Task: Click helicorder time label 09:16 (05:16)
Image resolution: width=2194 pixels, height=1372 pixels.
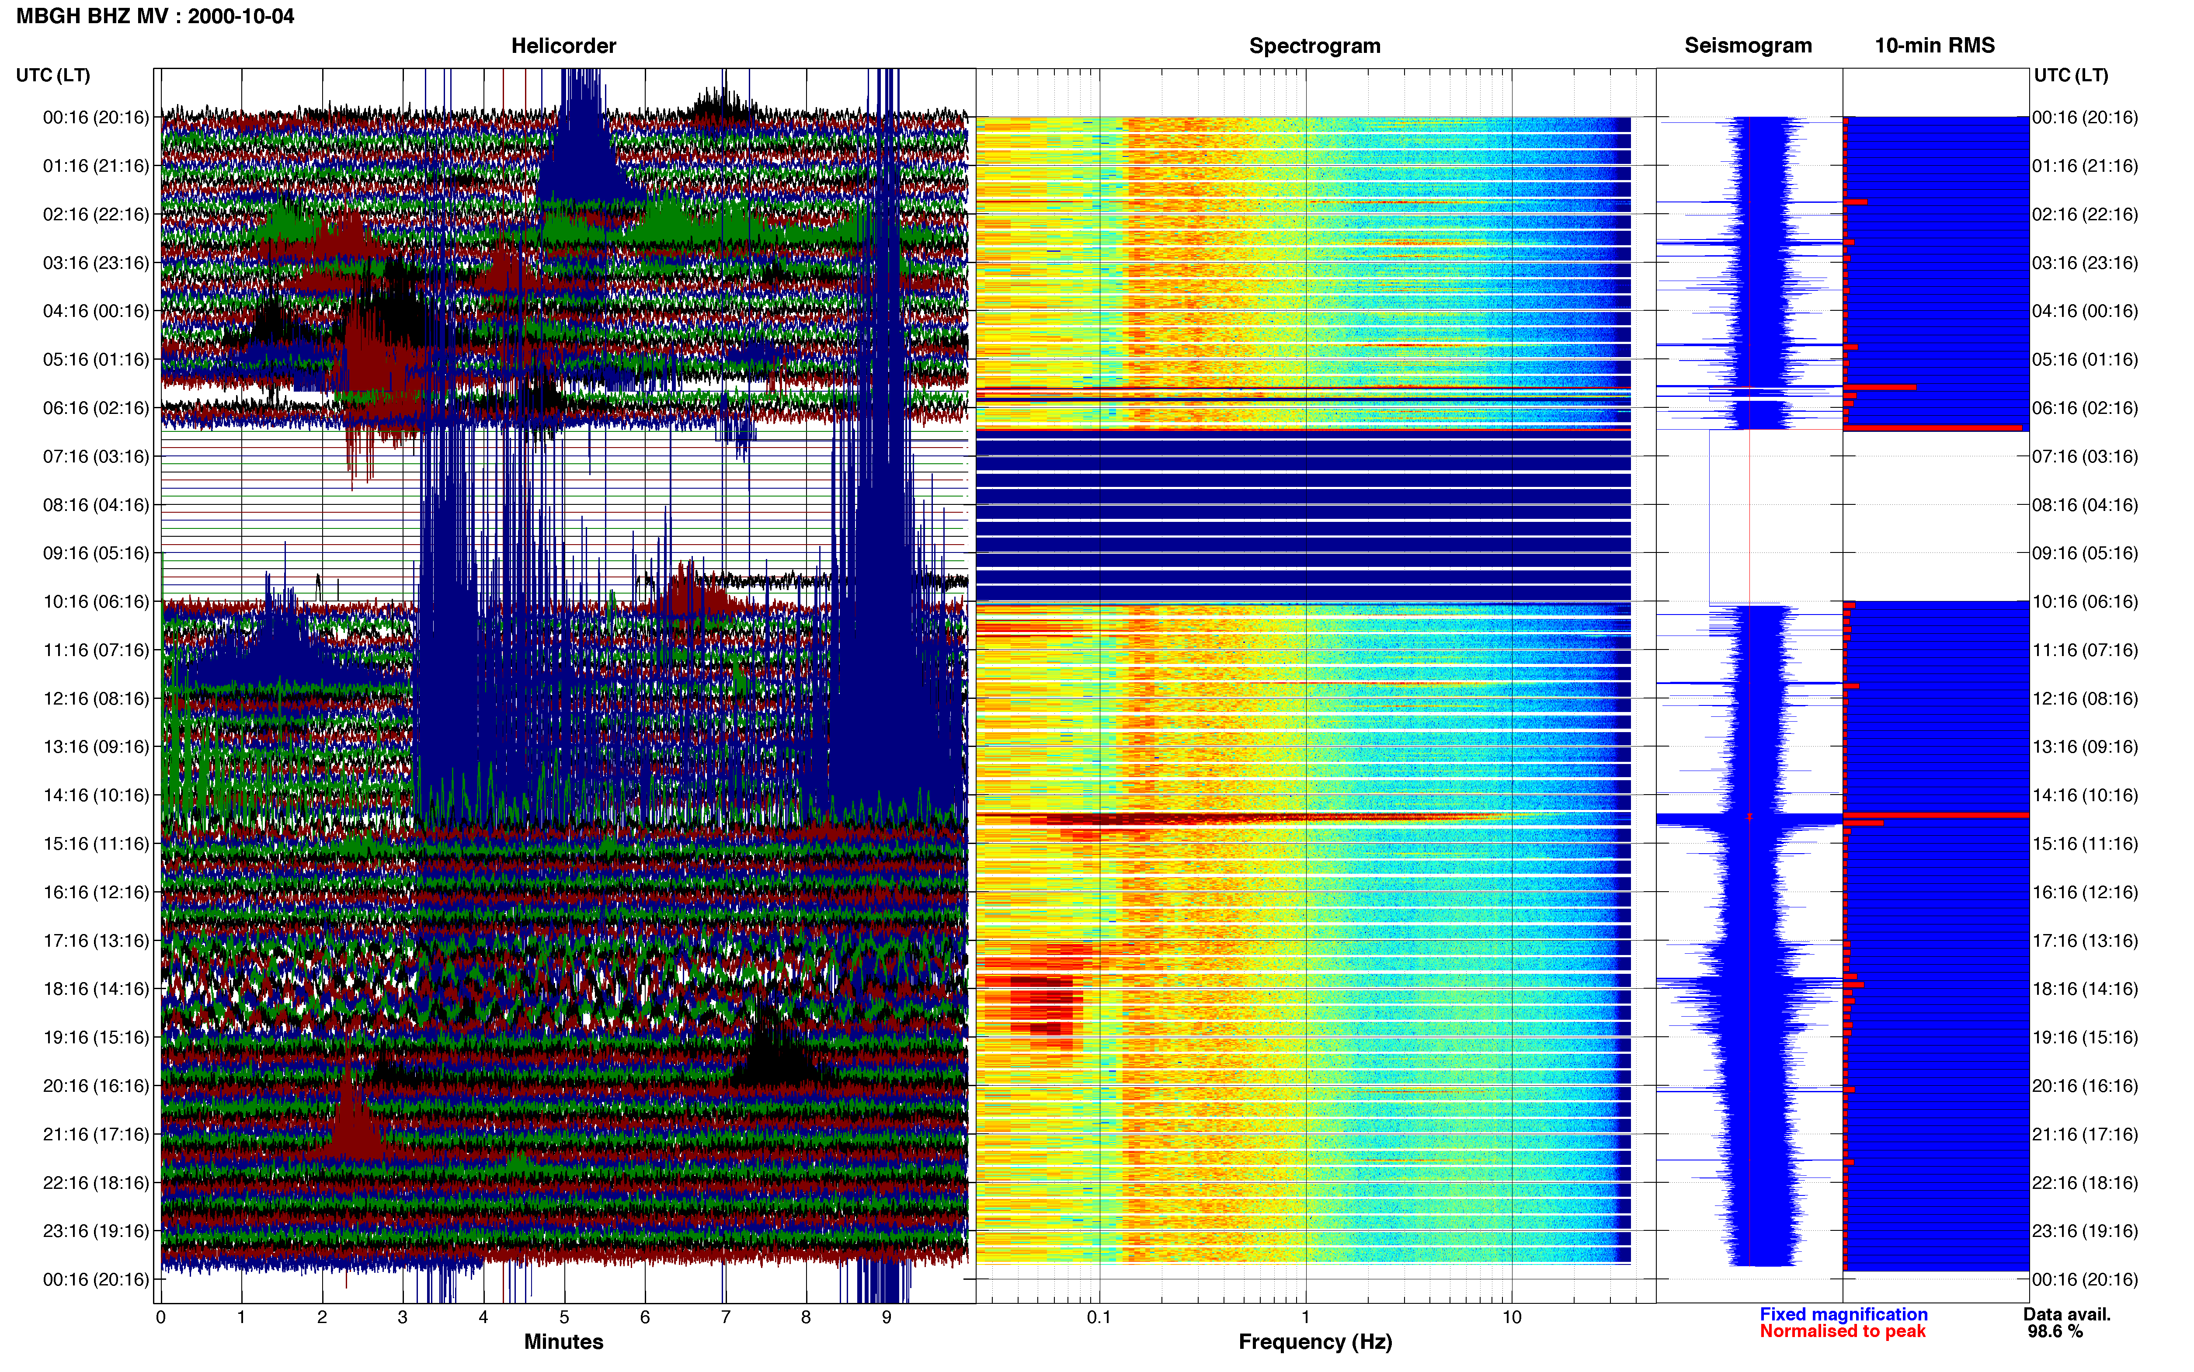Action: click(x=96, y=553)
